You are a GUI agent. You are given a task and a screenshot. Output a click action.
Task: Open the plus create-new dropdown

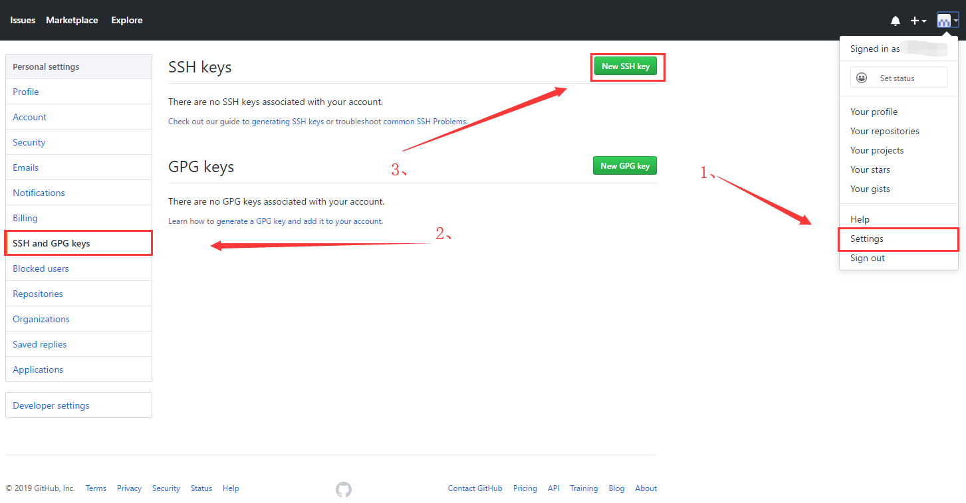pyautogui.click(x=918, y=21)
